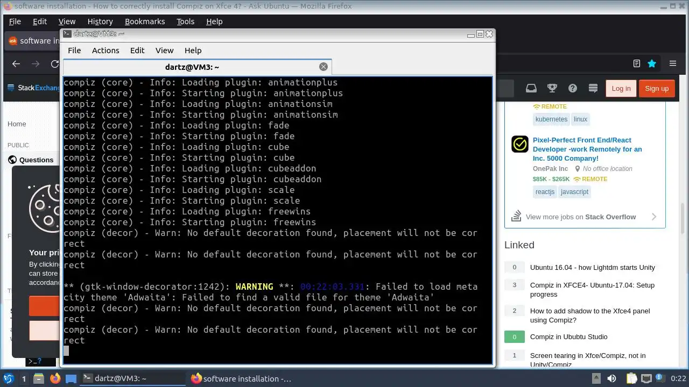Click the removable media eject tray icon
The width and height of the screenshot is (689, 387).
596,378
